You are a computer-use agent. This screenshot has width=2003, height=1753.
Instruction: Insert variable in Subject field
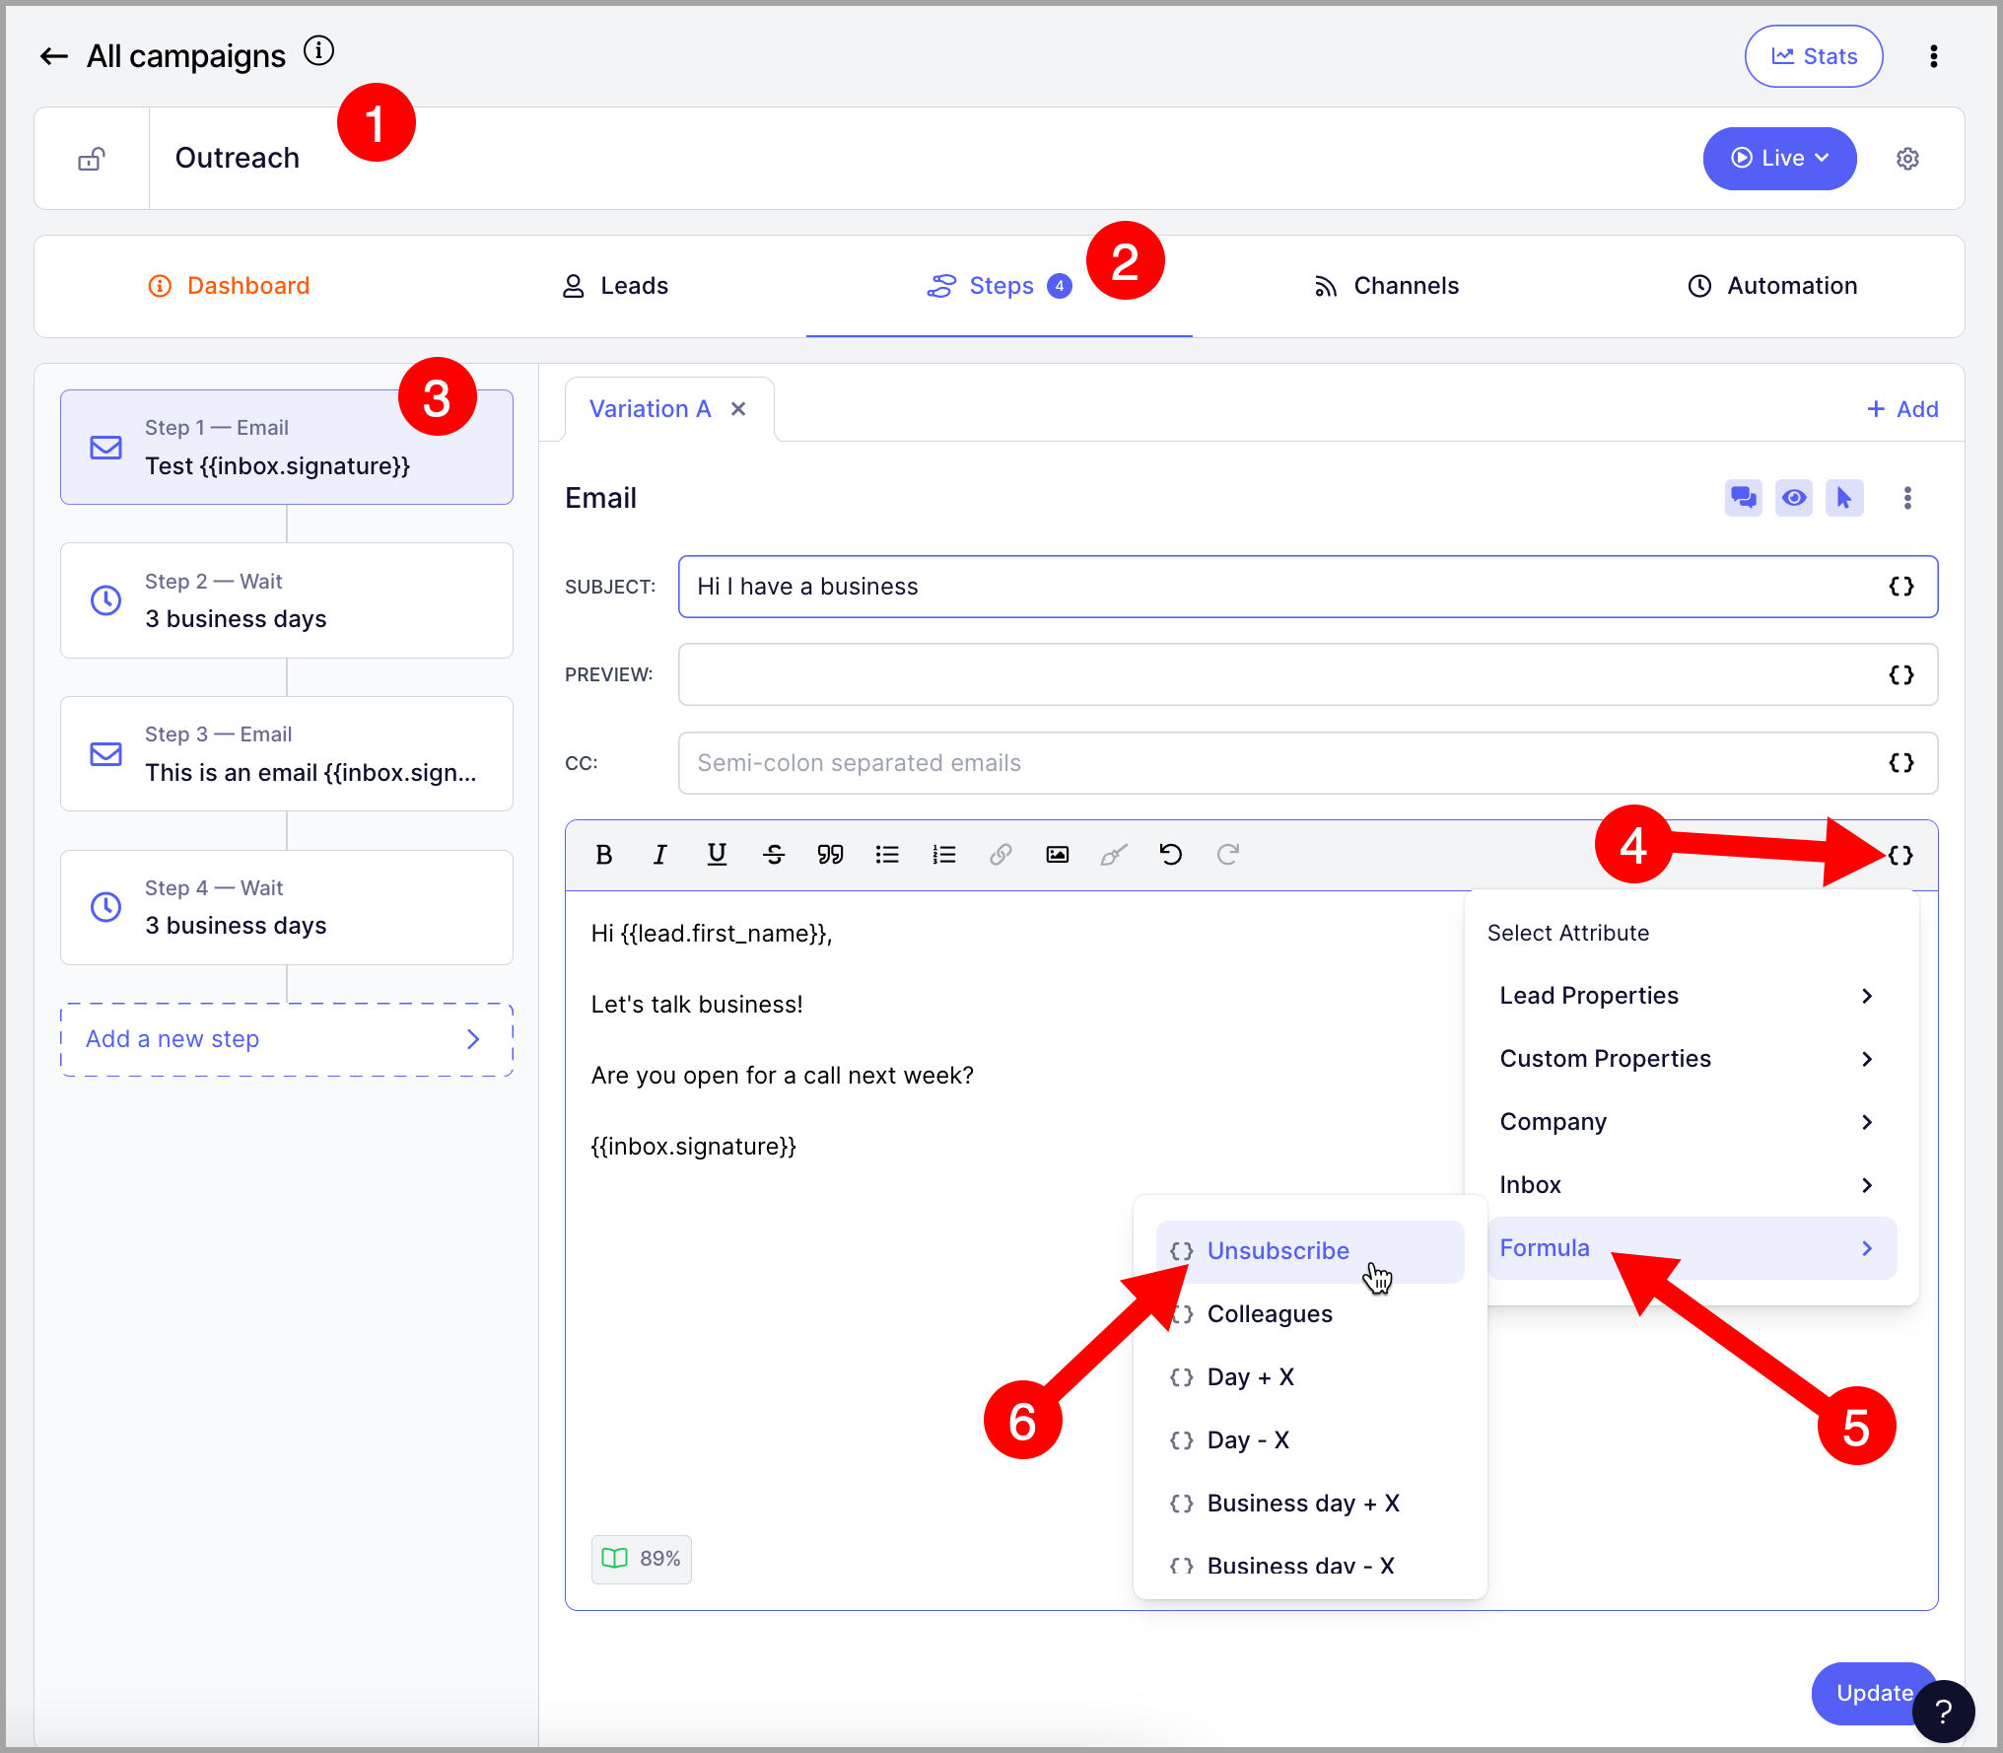(1901, 587)
